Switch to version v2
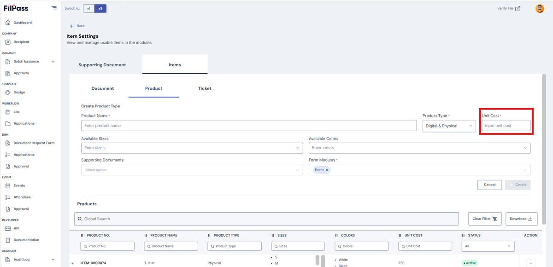 [100, 8]
